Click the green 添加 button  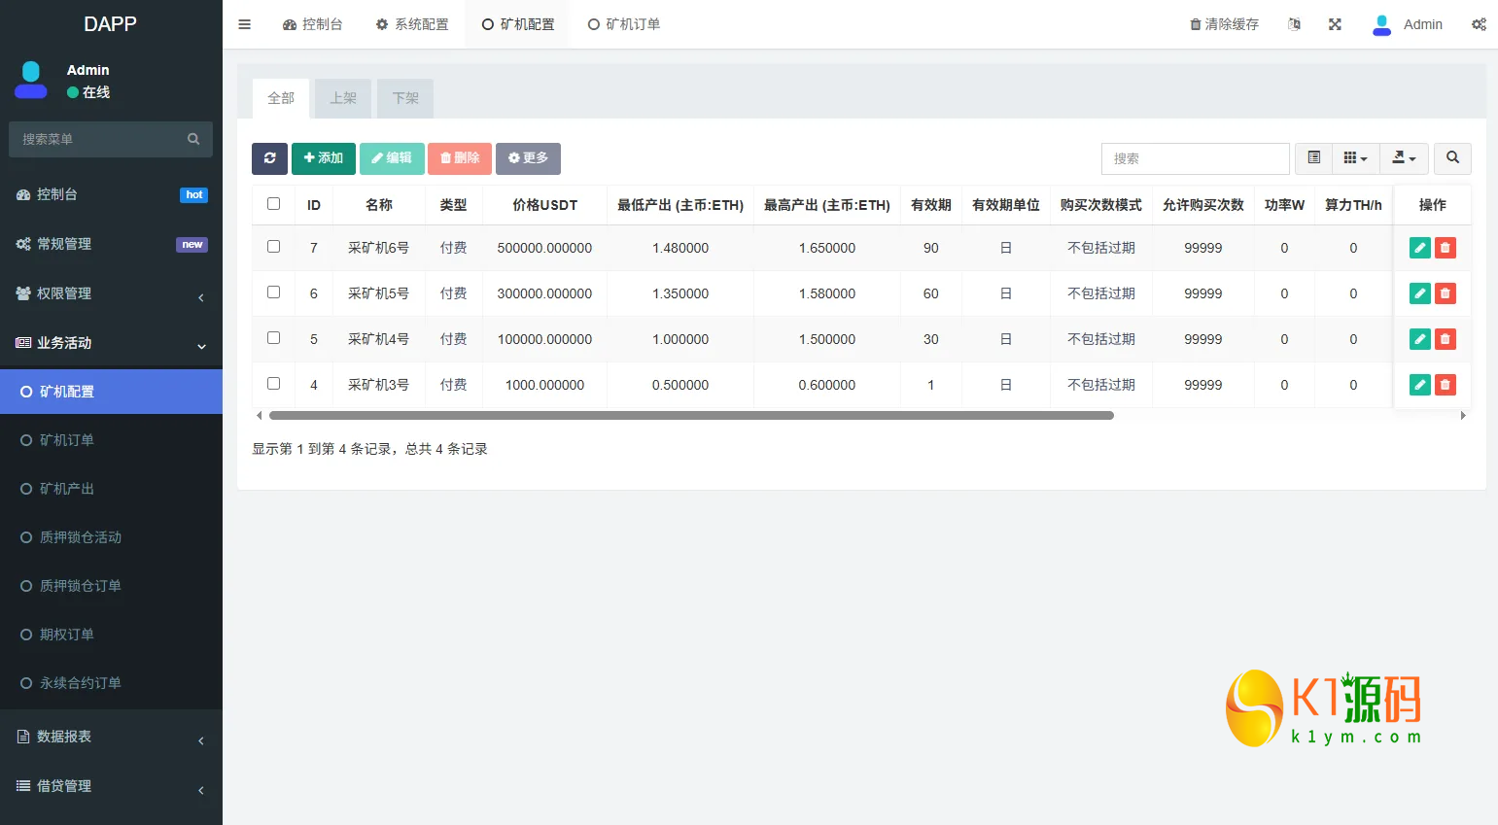(324, 158)
